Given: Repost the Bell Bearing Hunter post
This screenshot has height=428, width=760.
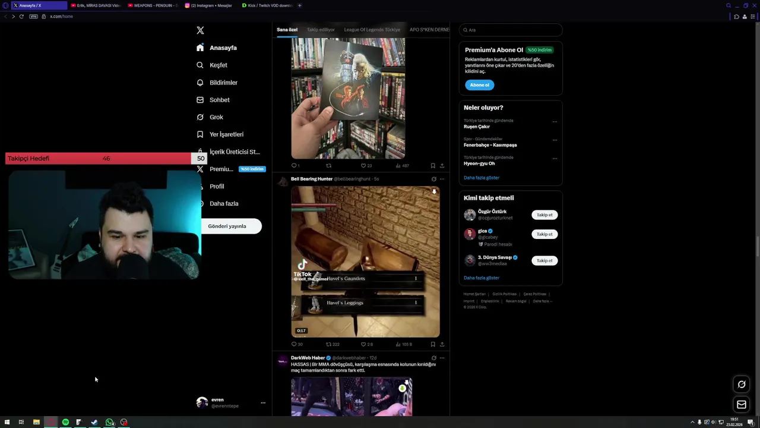Looking at the screenshot, I should click(328, 344).
